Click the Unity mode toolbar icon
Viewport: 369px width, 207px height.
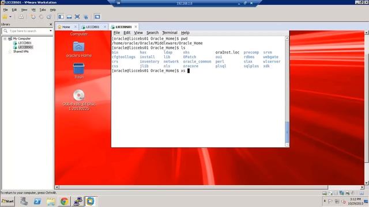pyautogui.click(x=86, y=17)
